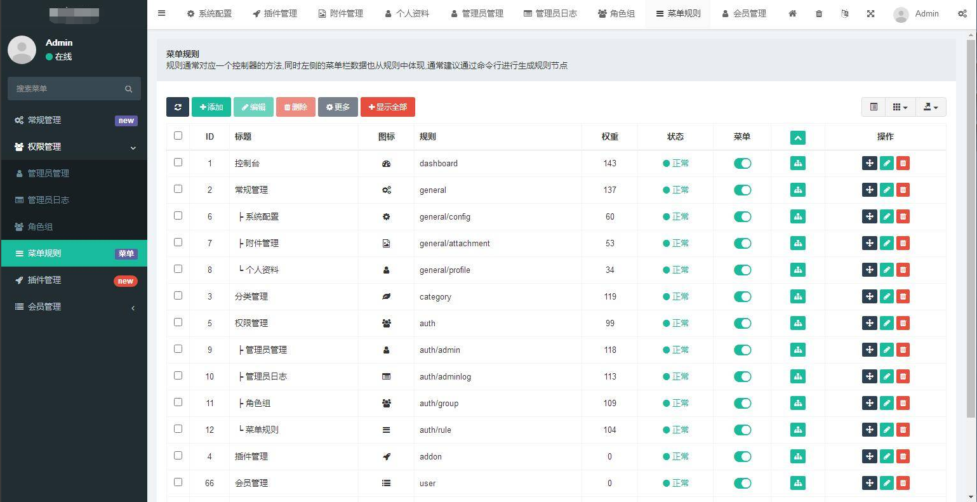Select all rows using the header checkbox
This screenshot has height=502, width=977.
[x=178, y=136]
